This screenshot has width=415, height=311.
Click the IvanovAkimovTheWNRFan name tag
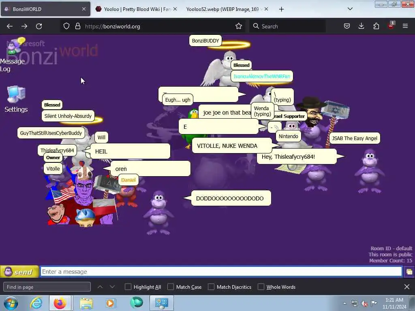(262, 76)
